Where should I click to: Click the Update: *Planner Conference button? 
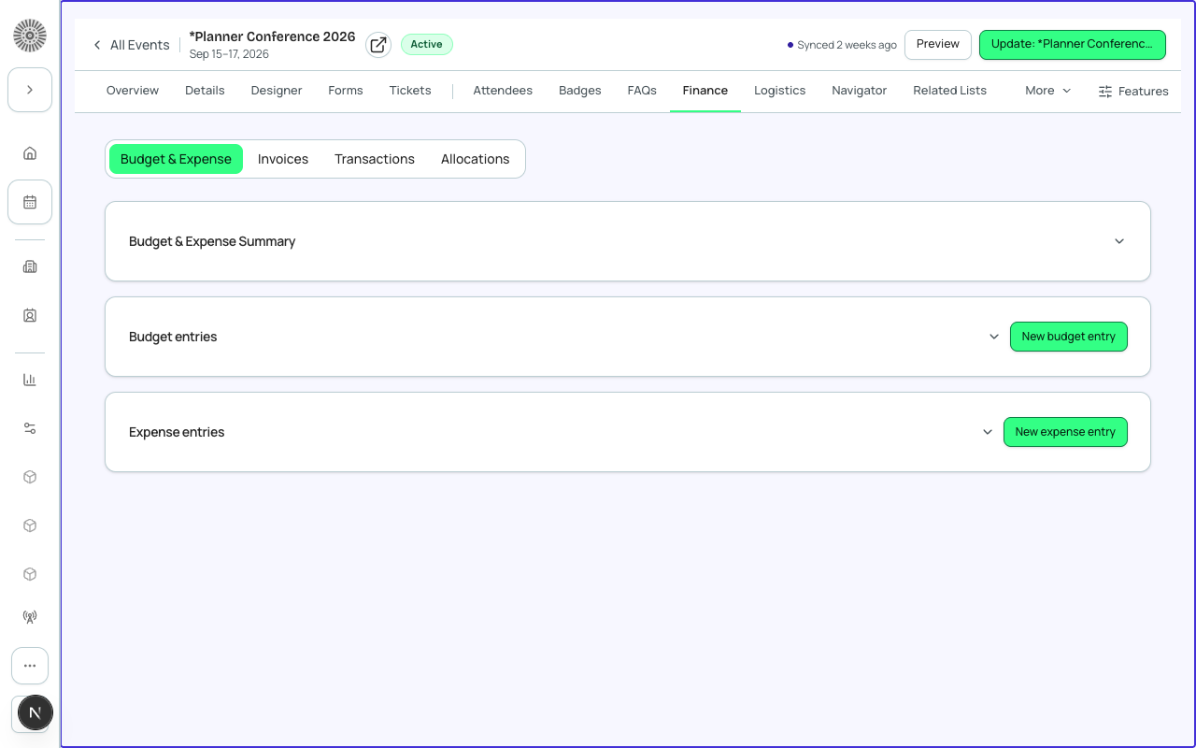[1073, 44]
